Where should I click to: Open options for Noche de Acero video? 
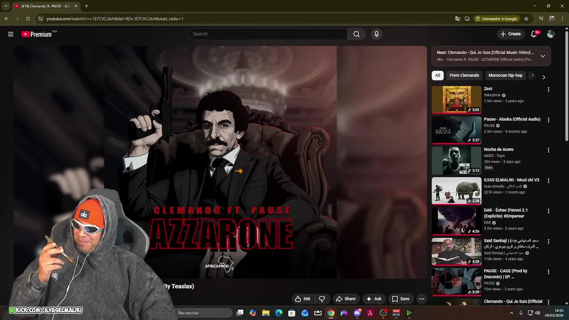pyautogui.click(x=548, y=150)
